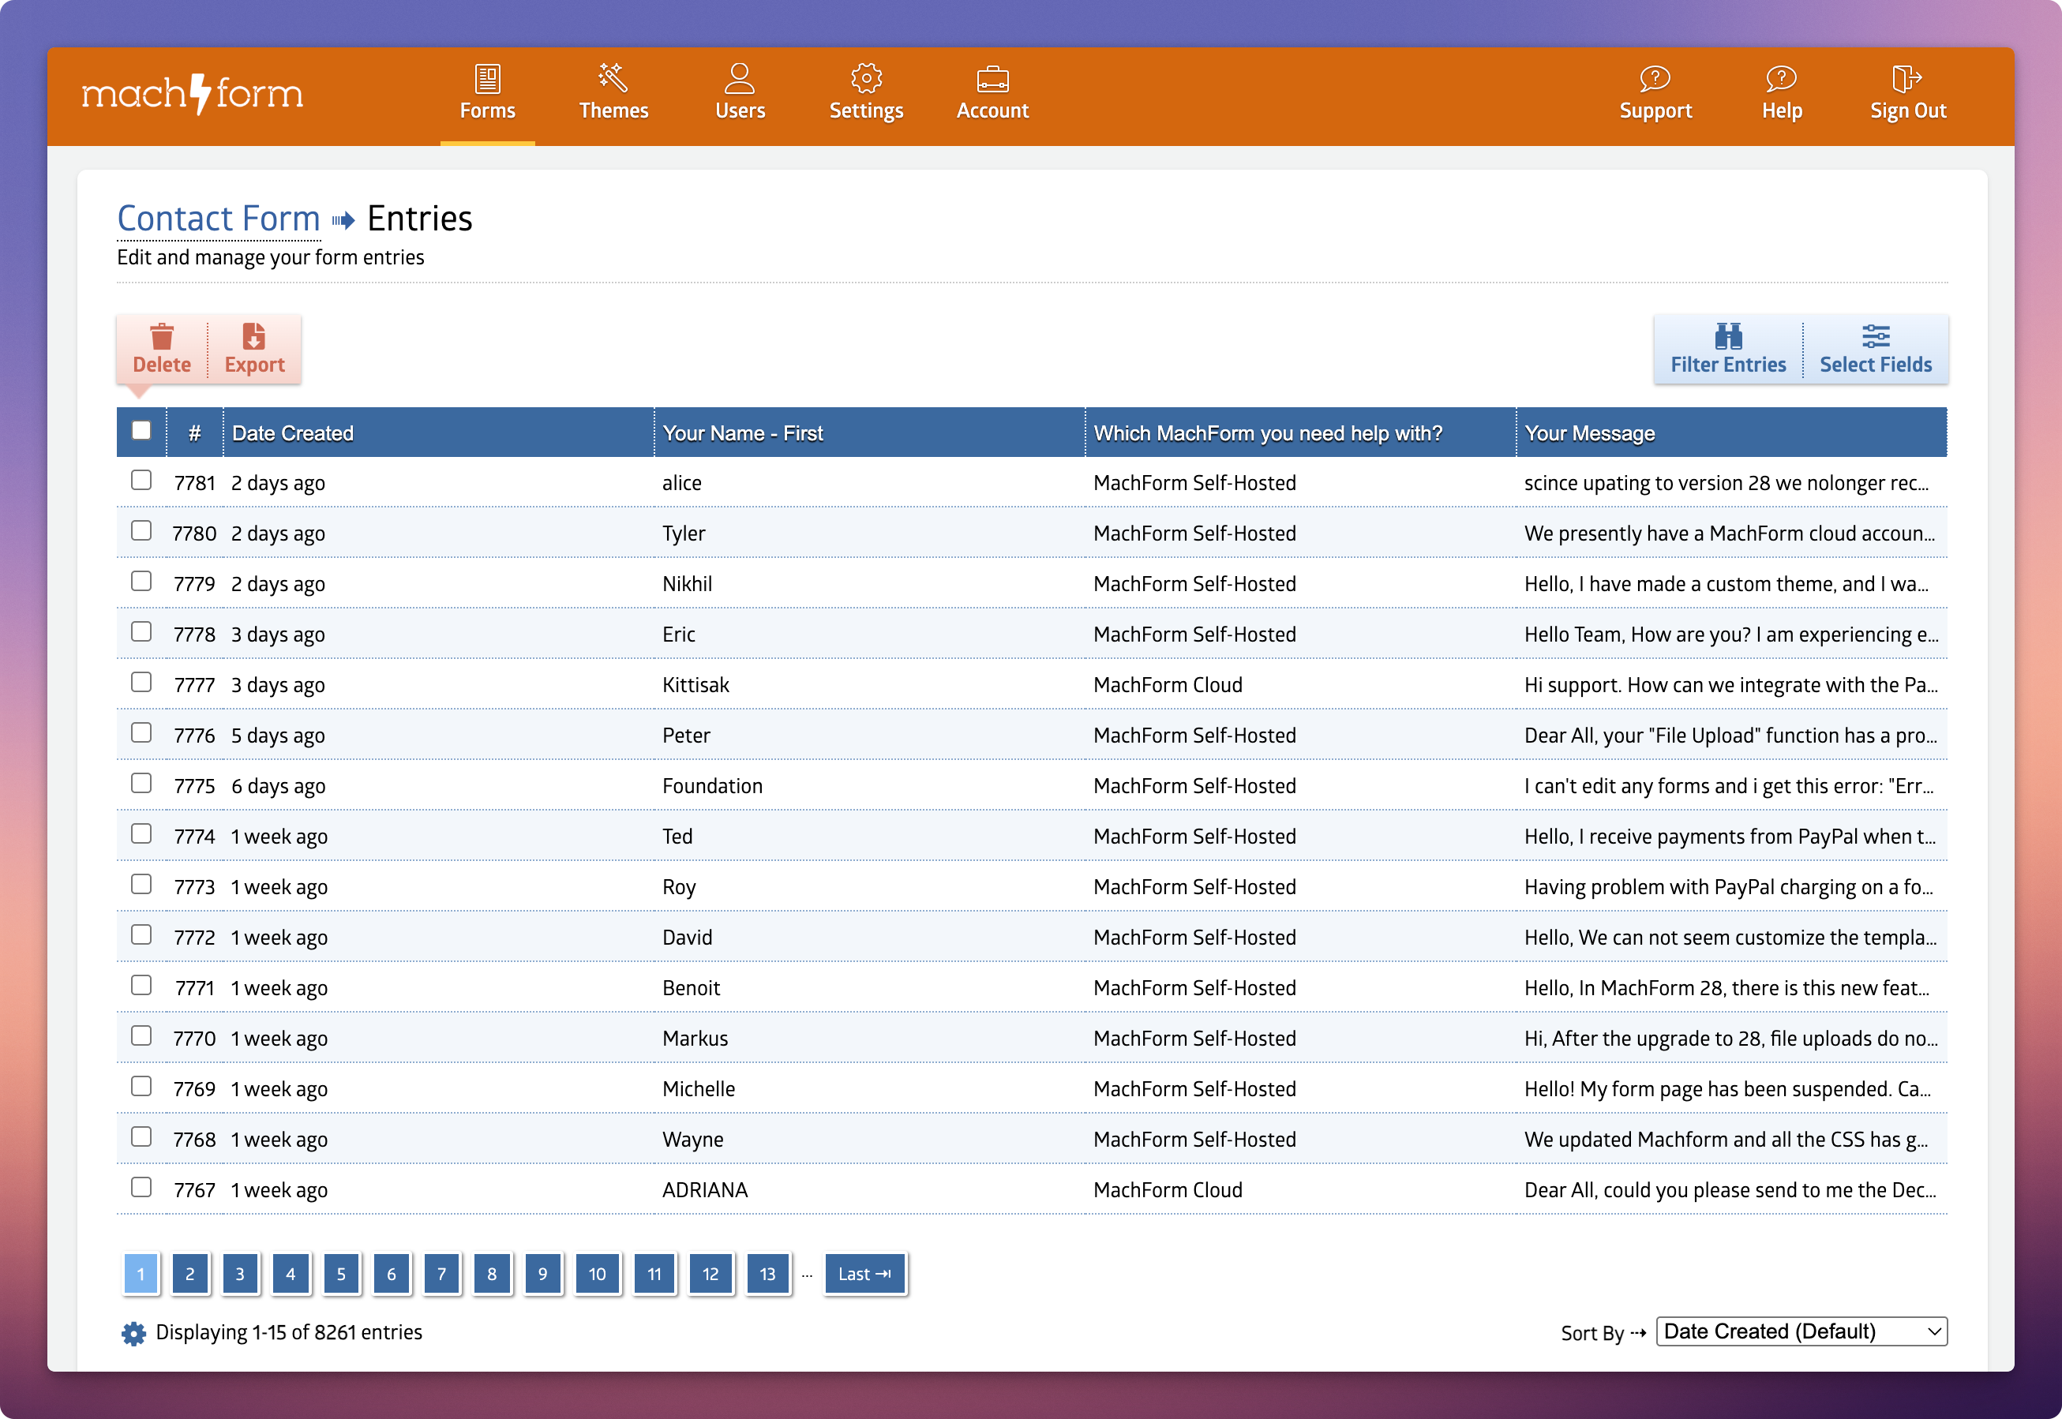Select checkbox for Kittisak entry 7777

141,683
